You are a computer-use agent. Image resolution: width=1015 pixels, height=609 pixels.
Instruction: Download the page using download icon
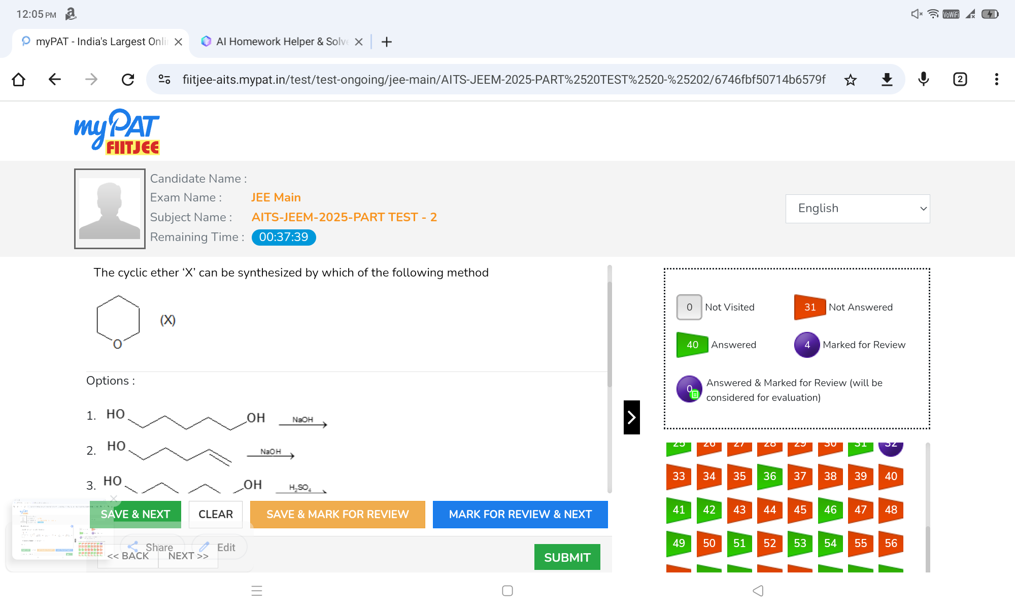click(887, 80)
